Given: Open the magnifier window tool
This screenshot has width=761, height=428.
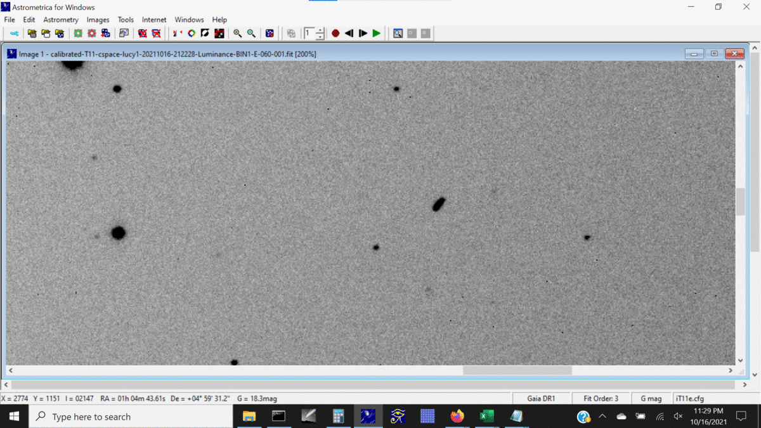Looking at the screenshot, I should pos(398,33).
